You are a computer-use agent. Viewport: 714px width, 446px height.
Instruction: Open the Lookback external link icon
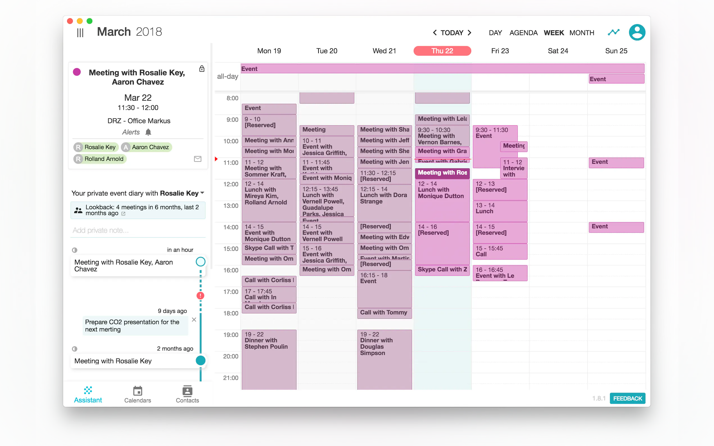click(x=123, y=213)
